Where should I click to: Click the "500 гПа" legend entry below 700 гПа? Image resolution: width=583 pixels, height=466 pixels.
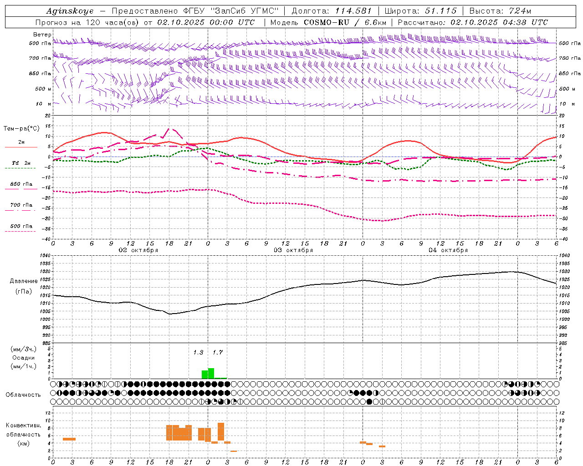[x=21, y=226]
